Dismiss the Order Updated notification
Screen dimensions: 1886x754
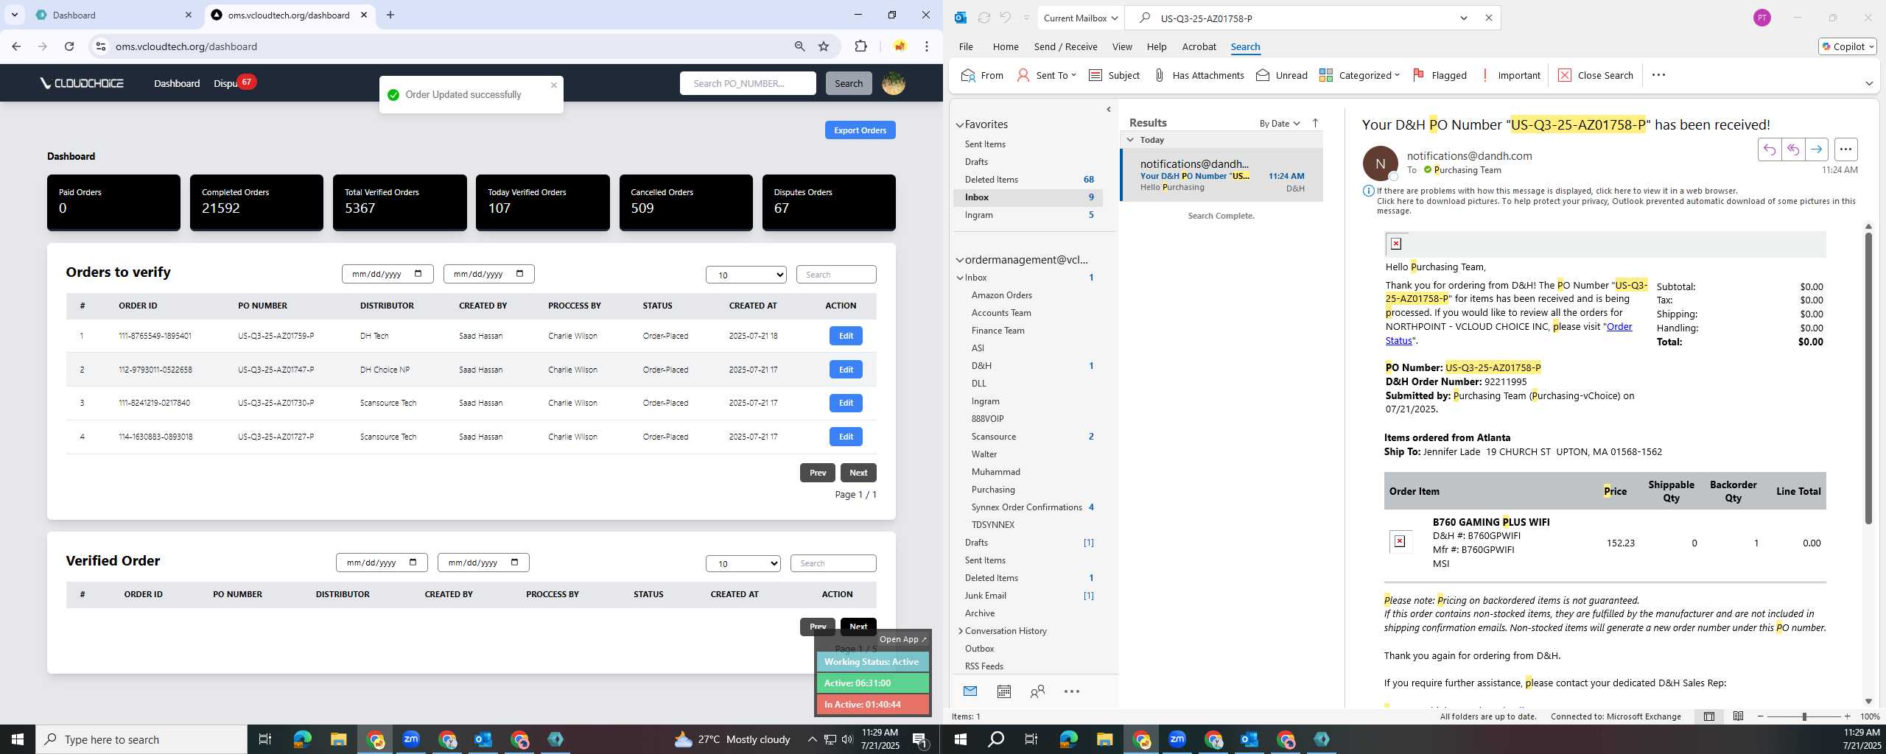(554, 85)
